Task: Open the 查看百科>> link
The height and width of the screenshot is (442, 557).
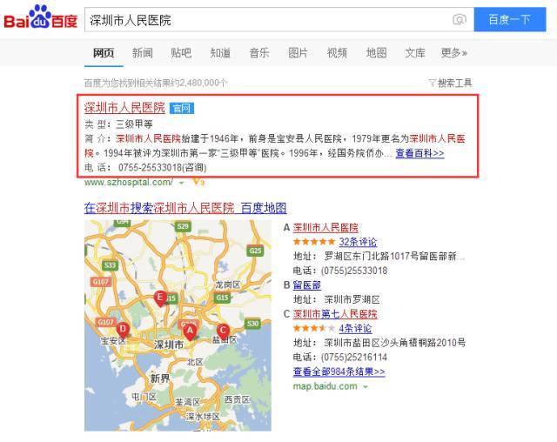Action: 419,153
